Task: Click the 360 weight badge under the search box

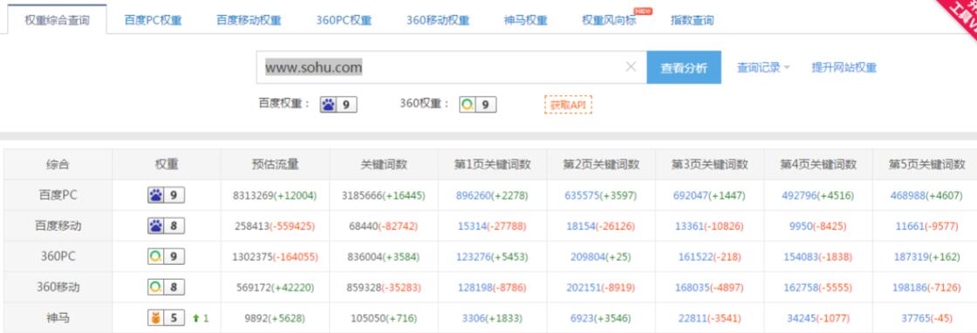Action: 478,104
